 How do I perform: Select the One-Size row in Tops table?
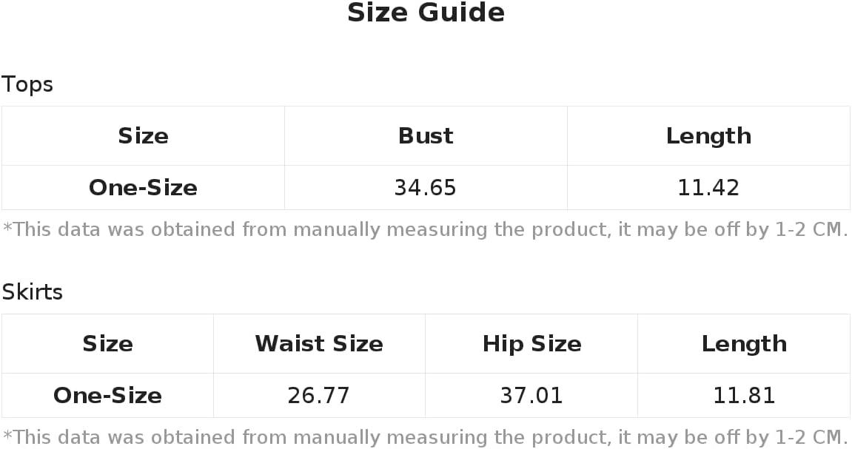(x=426, y=187)
